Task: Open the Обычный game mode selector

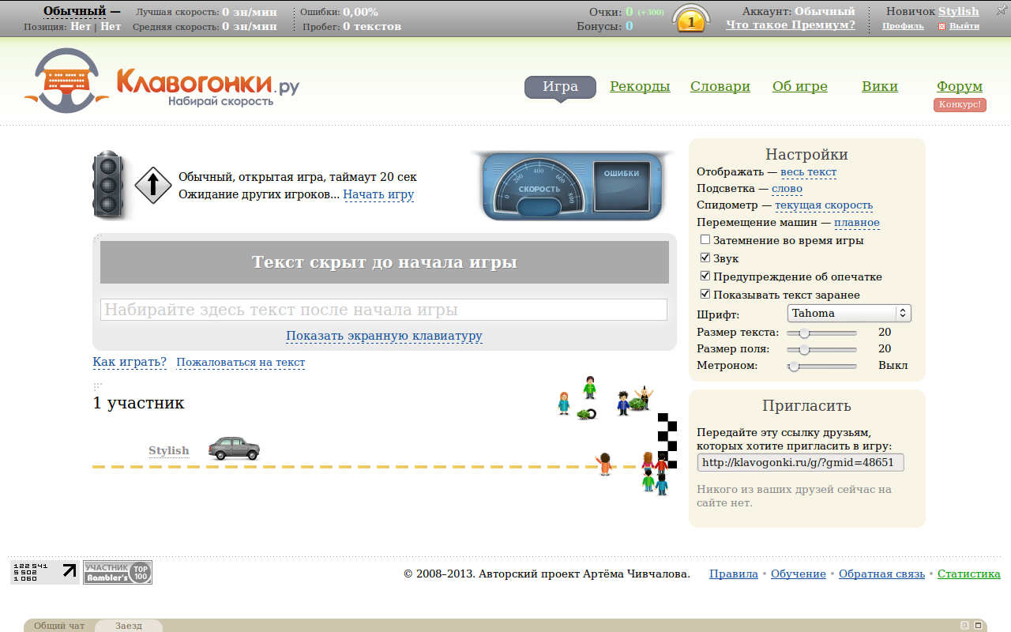Action: tap(74, 11)
